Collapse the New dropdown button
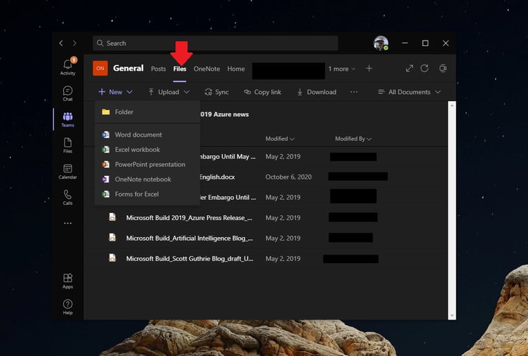 (115, 92)
